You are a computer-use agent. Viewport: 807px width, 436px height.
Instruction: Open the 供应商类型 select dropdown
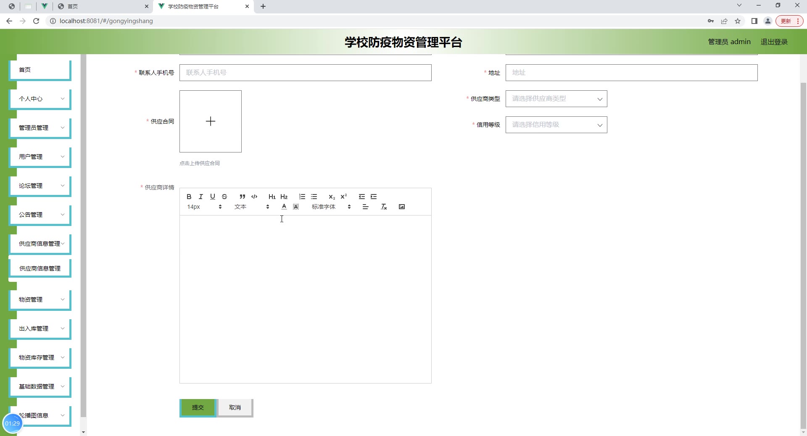pos(556,99)
